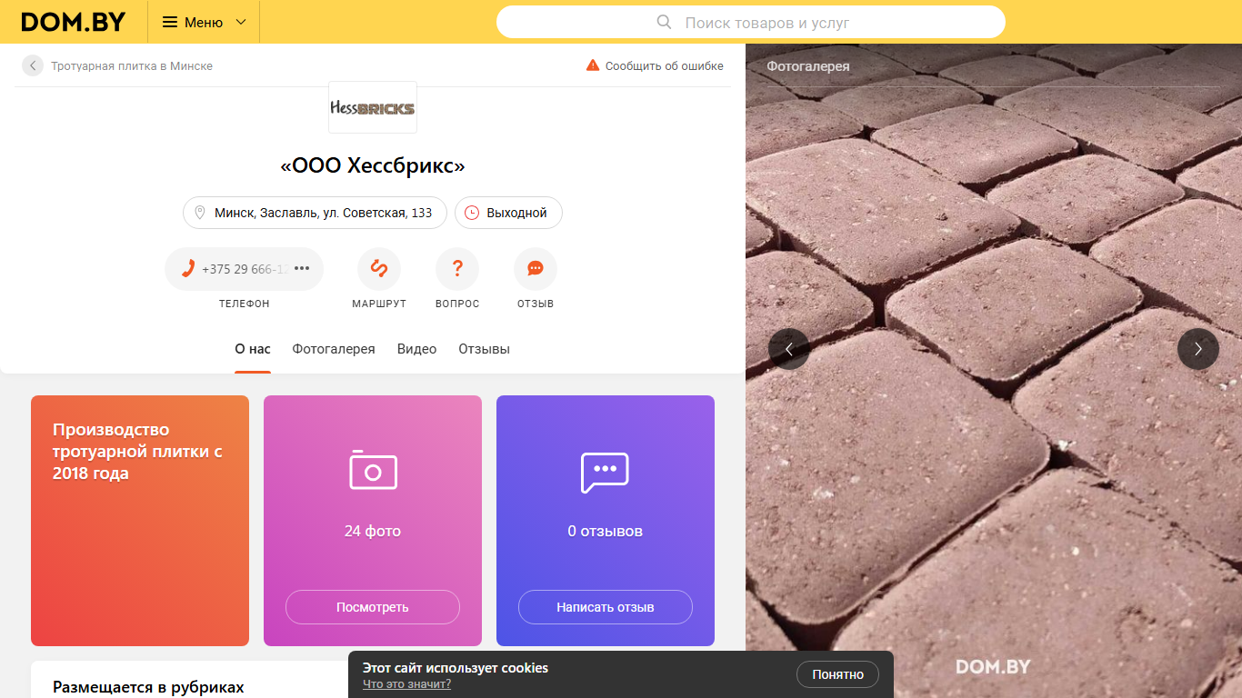Show previous gallery photo arrow
The height and width of the screenshot is (698, 1242).
[x=789, y=349]
